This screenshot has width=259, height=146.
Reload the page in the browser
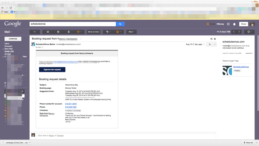(x=11, y=8)
